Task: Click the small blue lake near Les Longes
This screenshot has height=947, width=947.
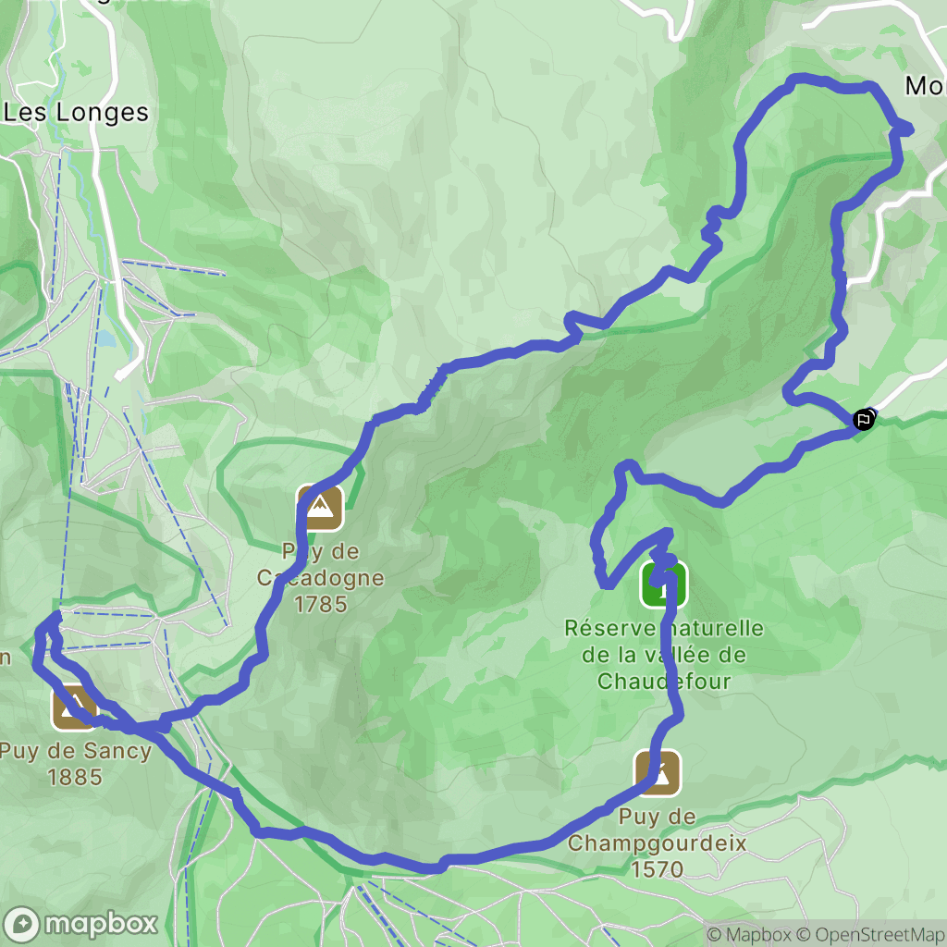Action: (107, 338)
